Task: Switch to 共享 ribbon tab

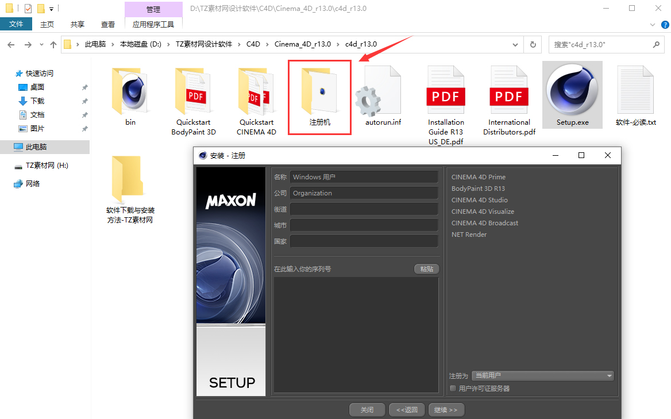Action: [x=78, y=24]
